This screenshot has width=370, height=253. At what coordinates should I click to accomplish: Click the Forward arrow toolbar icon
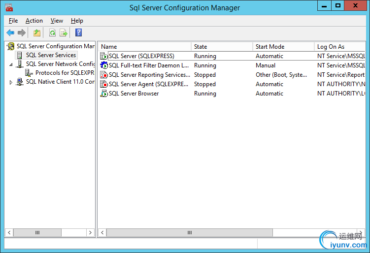(x=22, y=32)
